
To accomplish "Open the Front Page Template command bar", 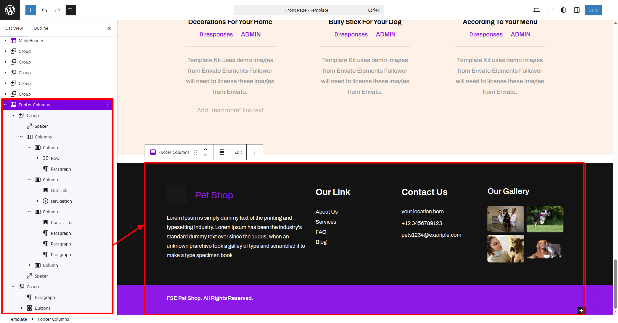I will click(309, 10).
